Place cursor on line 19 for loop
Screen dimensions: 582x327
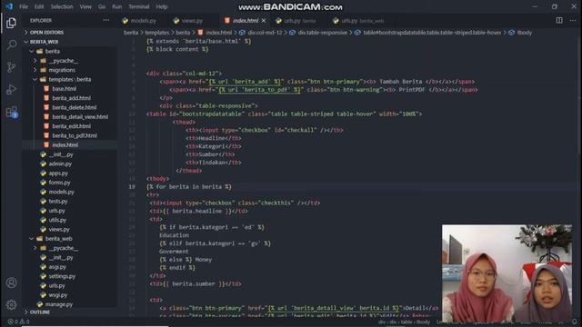click(x=189, y=186)
